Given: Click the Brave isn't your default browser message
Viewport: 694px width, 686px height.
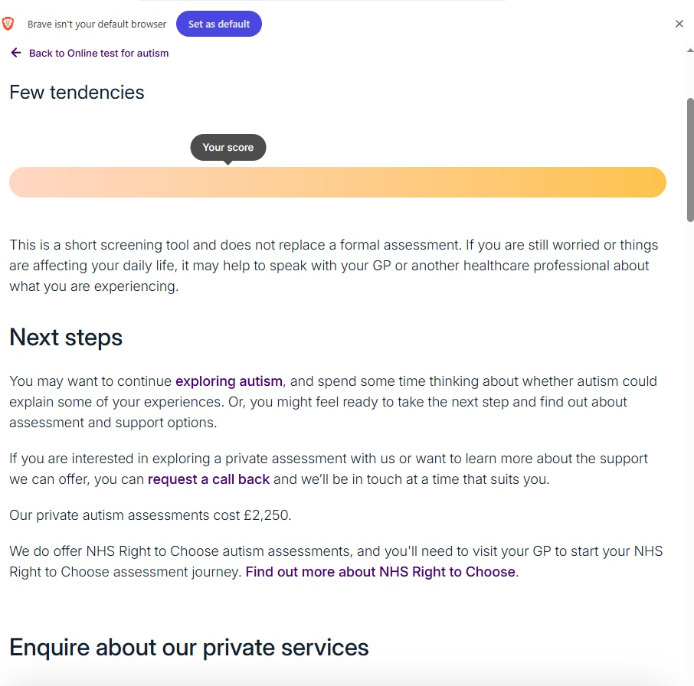Looking at the screenshot, I should pos(97,24).
